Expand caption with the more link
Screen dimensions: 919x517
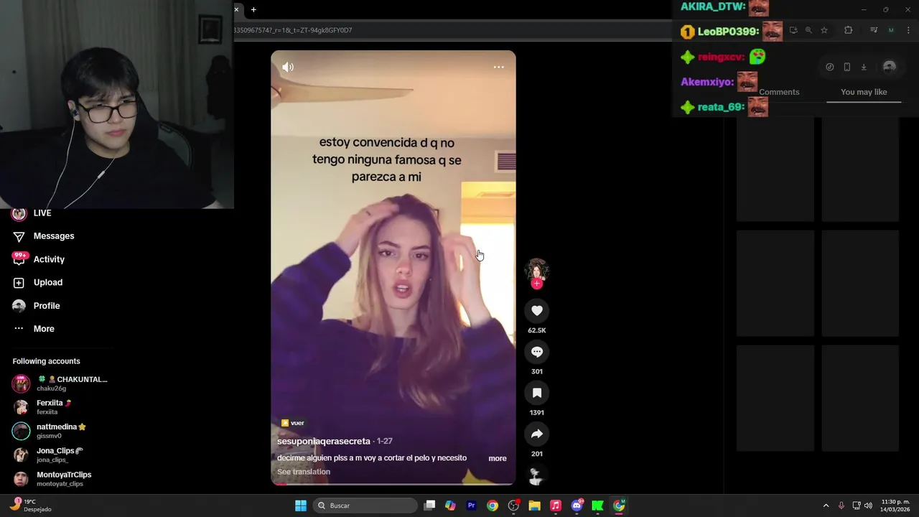pos(498,458)
